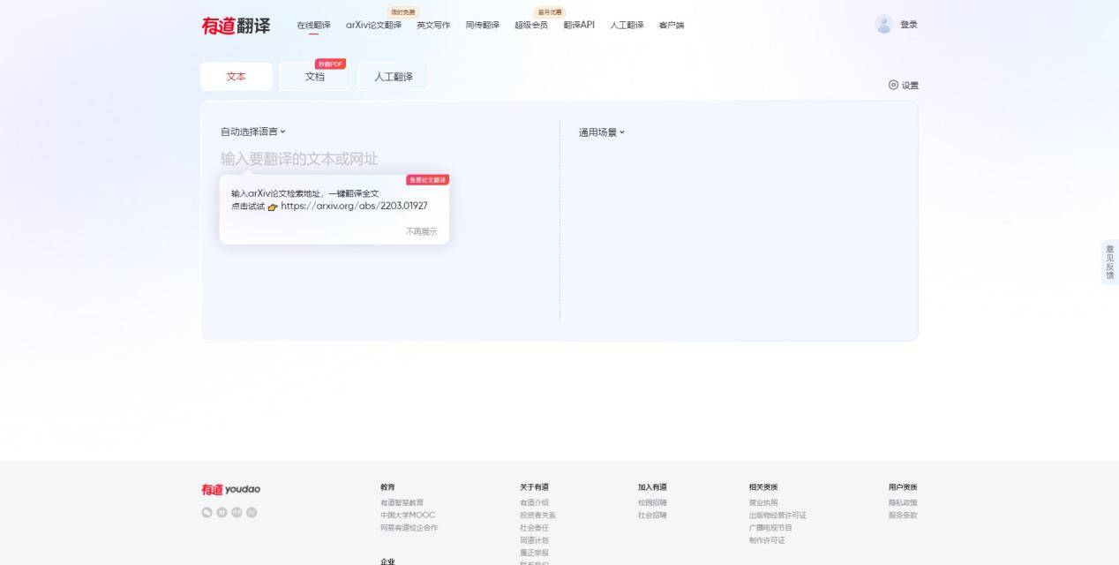1119x565 pixels.
Task: Click the 限时免费 badge above arXiv
Action: point(405,12)
